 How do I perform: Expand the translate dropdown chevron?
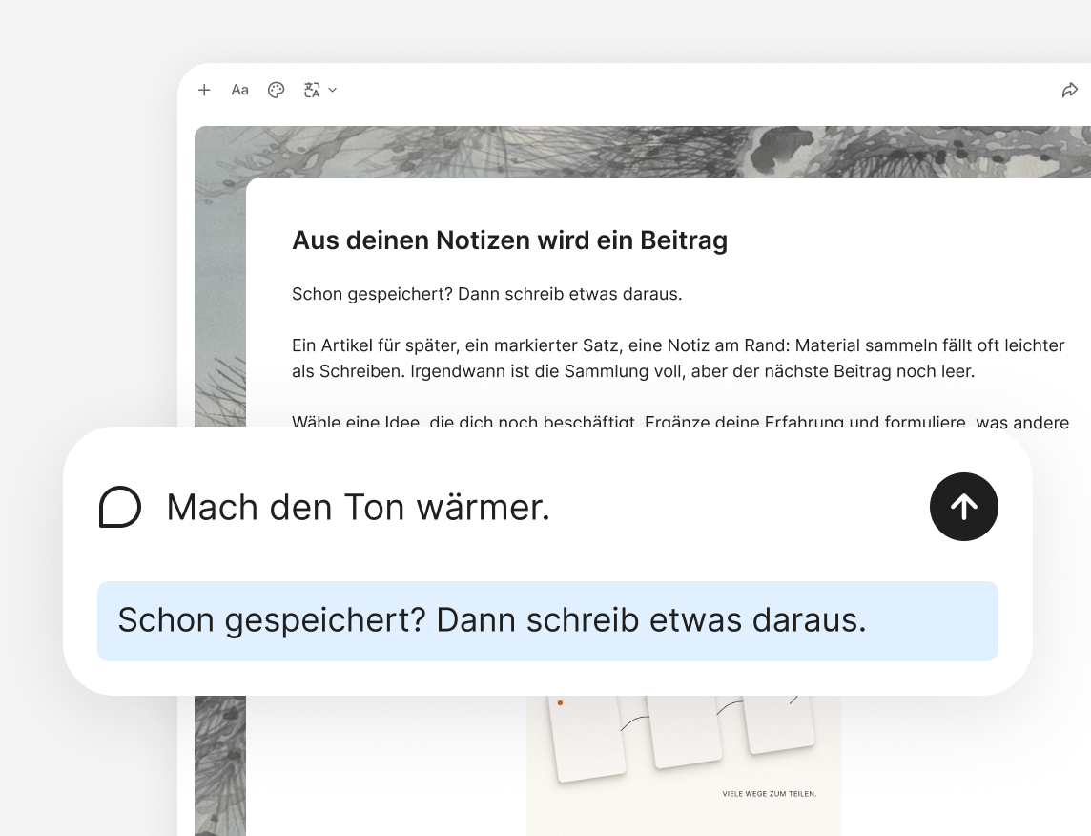333,90
